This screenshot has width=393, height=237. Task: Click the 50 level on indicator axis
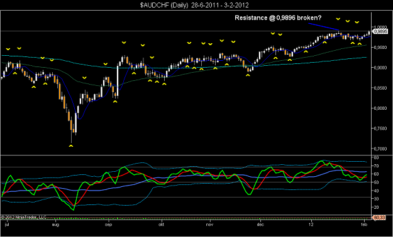[x=376, y=182]
